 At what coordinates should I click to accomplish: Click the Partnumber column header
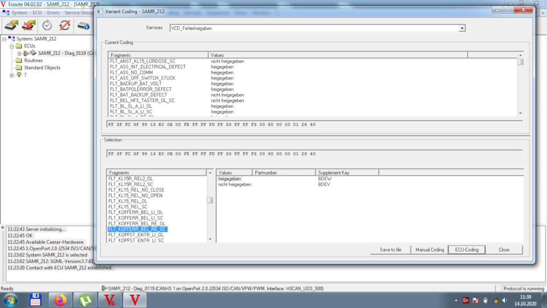[284, 172]
